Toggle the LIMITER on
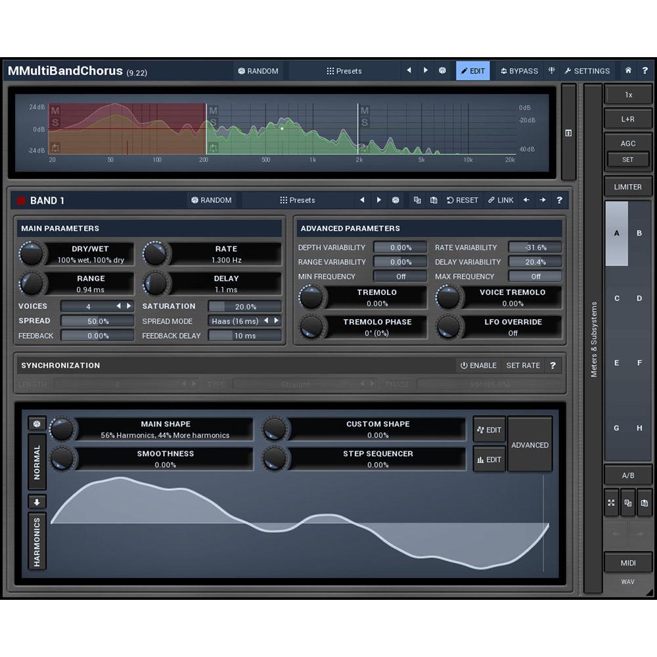 tap(627, 187)
